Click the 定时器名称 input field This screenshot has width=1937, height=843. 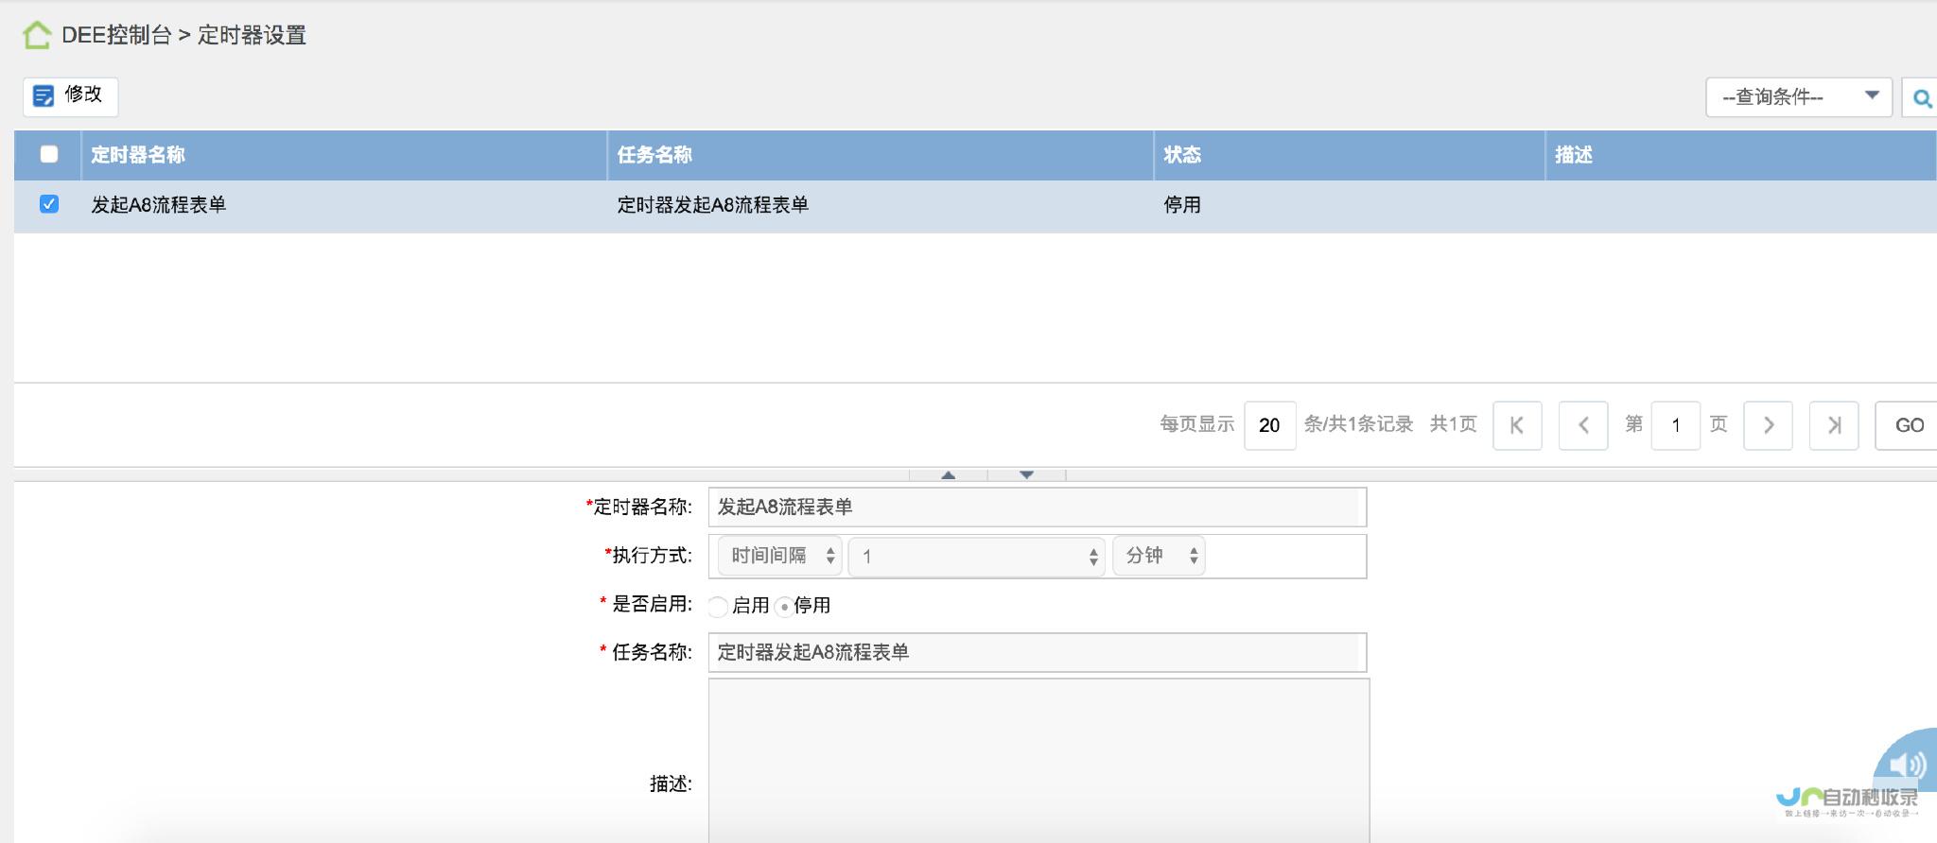1038,508
